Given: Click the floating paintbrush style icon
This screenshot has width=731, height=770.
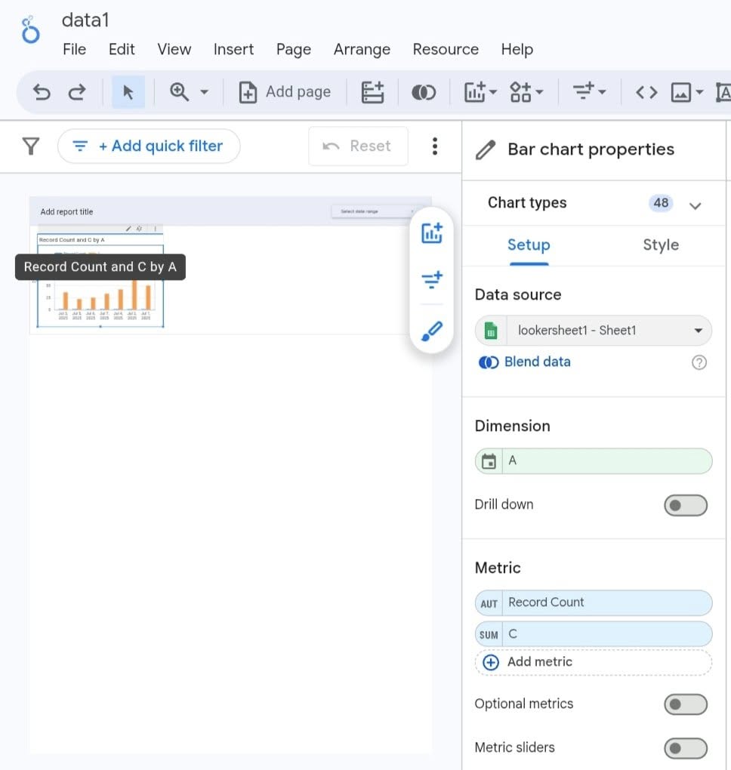Looking at the screenshot, I should (x=431, y=331).
